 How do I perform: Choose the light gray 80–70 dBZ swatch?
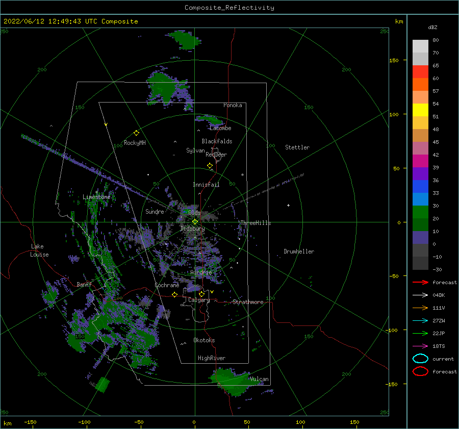pos(420,46)
